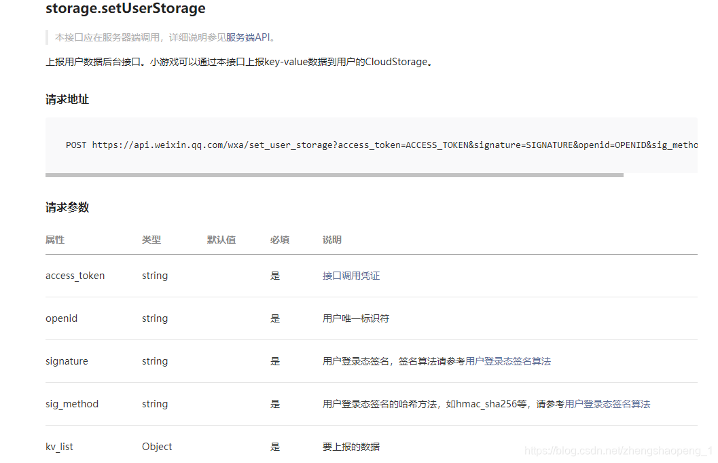The width and height of the screenshot is (718, 463).
Task: Click the 是 required cell for sig_method
Action: [x=274, y=404]
